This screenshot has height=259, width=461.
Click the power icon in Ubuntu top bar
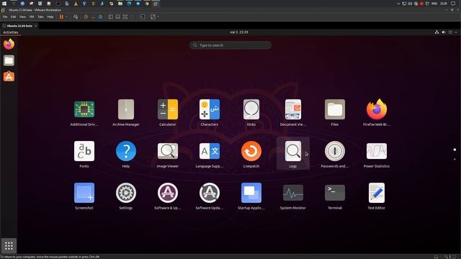click(x=450, y=32)
